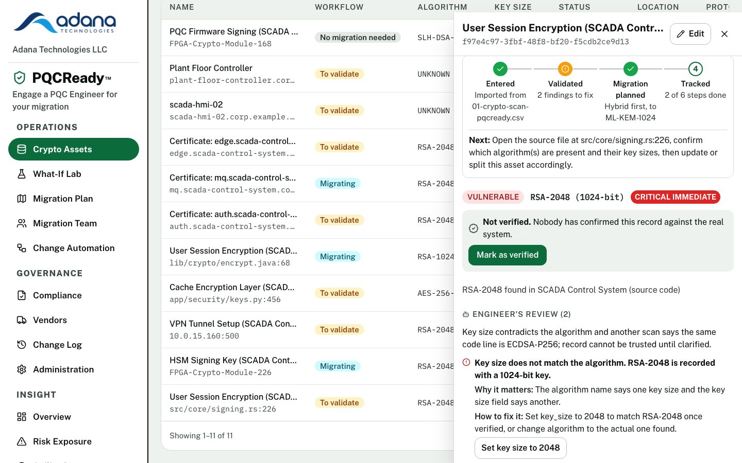Open PQC Firmware Signing asset row

308,38
